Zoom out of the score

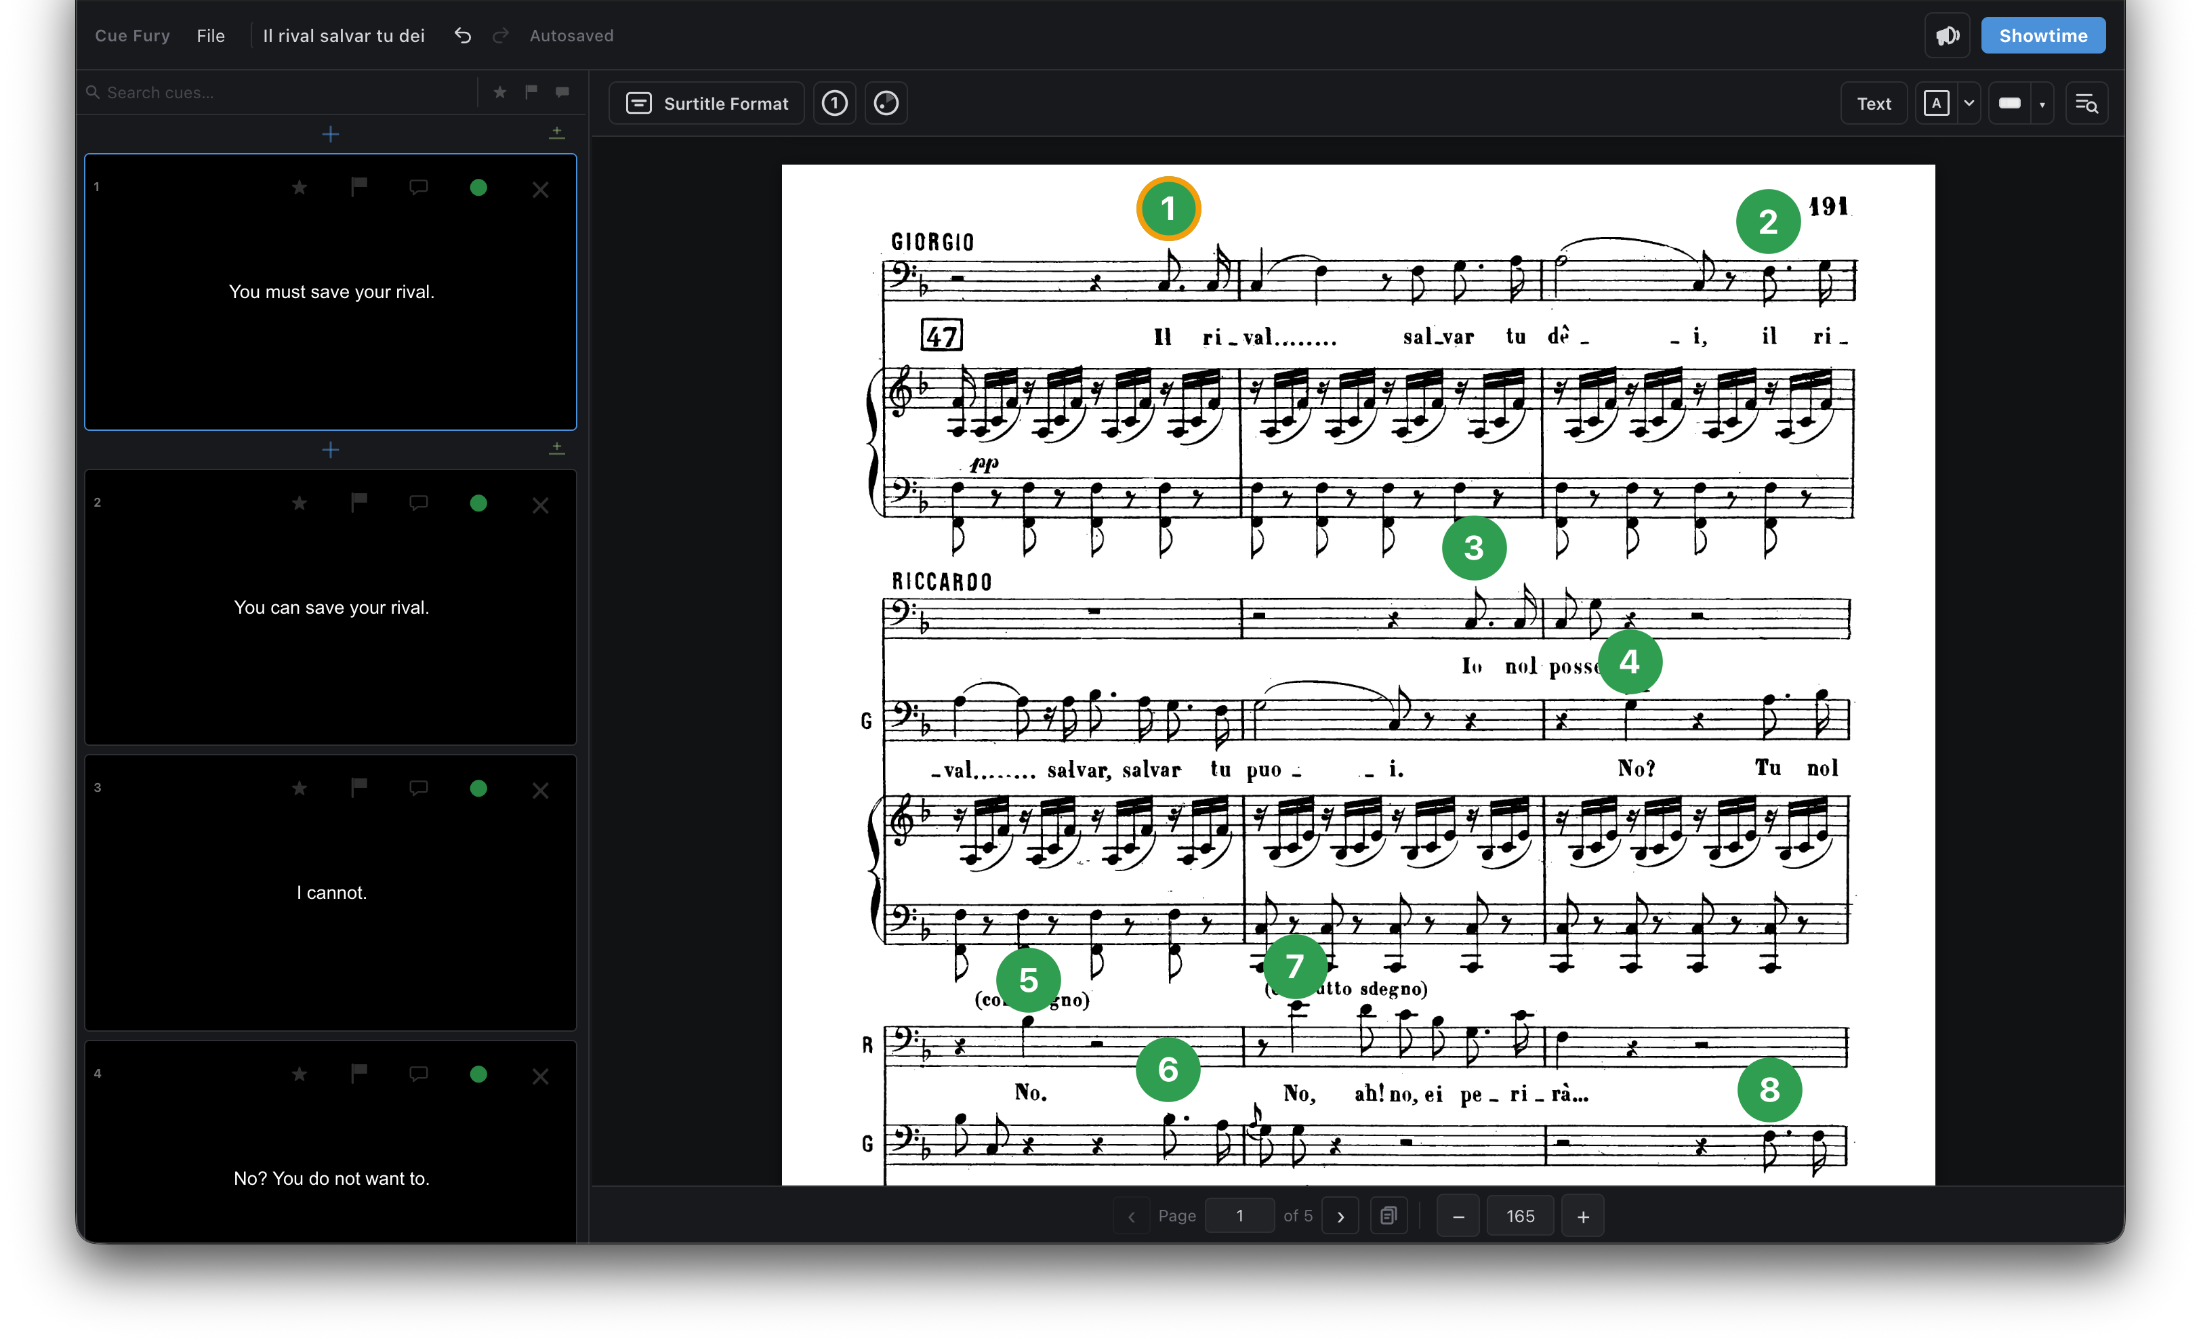tap(1459, 1216)
